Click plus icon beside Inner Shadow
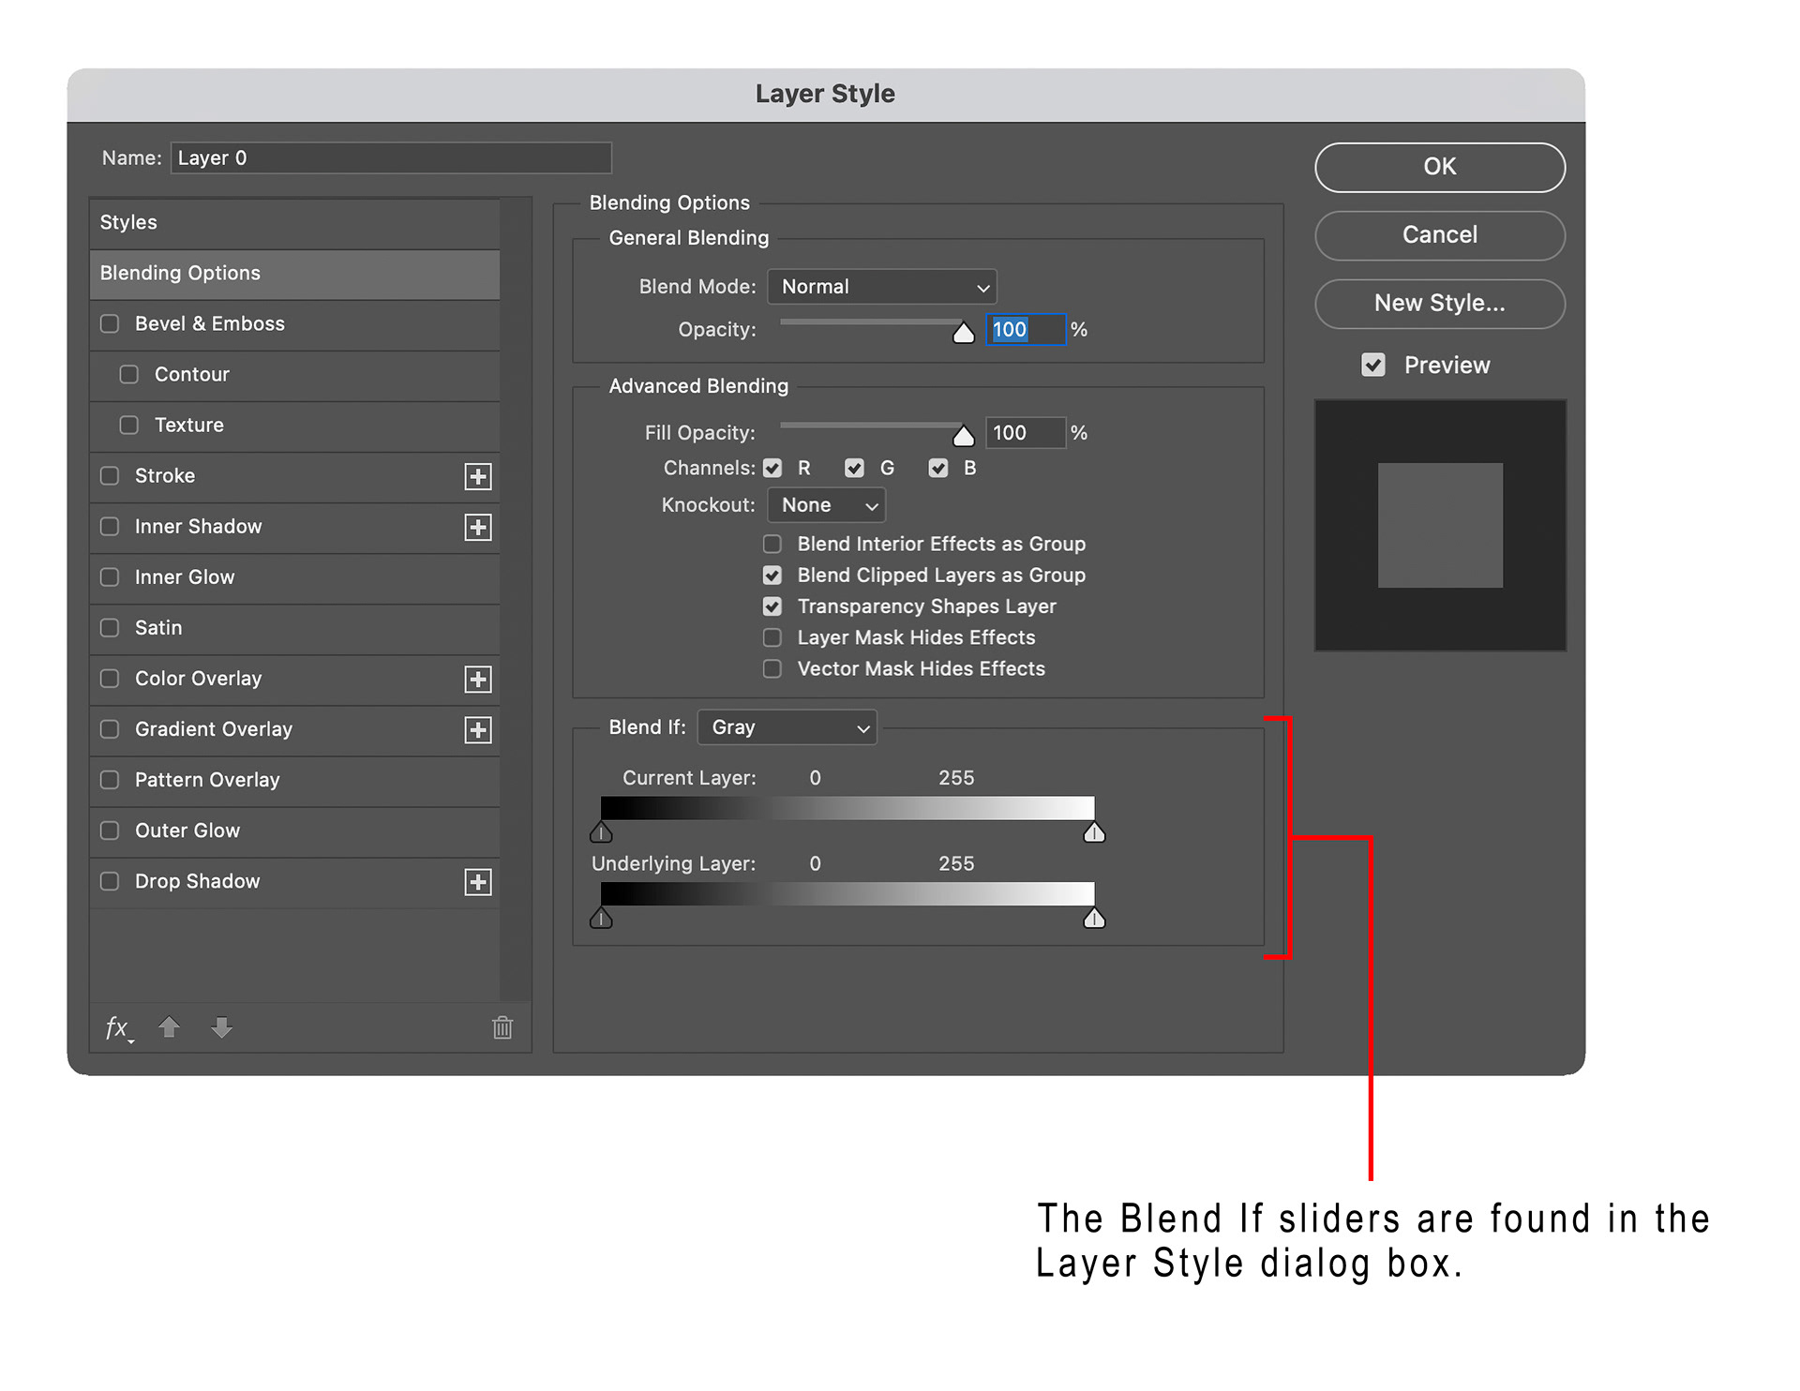This screenshot has width=1800, height=1391. (x=478, y=527)
